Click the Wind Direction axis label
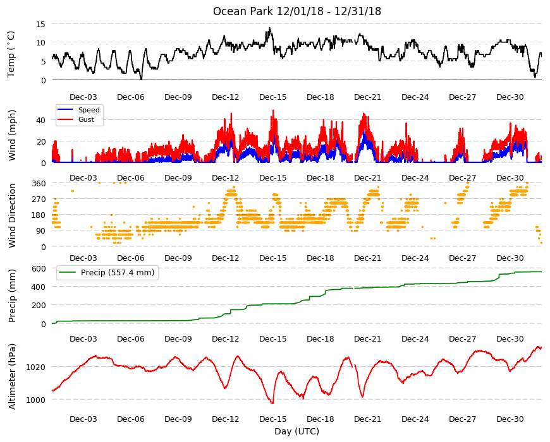The width and height of the screenshot is (550, 442). [x=12, y=216]
